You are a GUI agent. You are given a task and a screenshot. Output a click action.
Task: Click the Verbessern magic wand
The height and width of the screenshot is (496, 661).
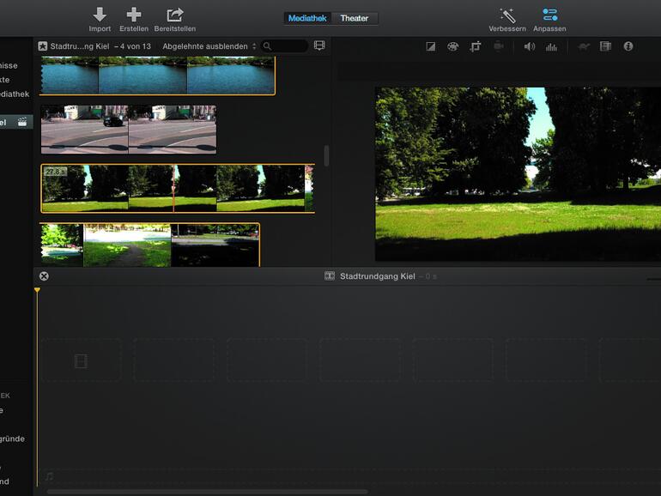tap(507, 15)
